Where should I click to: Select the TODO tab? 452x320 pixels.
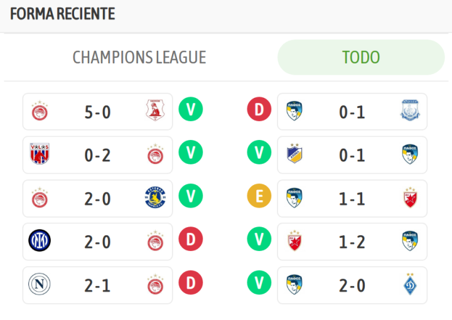click(361, 57)
